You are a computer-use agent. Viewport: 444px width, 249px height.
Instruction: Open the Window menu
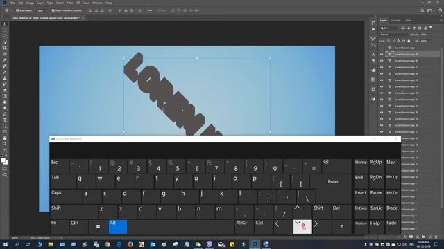coord(97,3)
